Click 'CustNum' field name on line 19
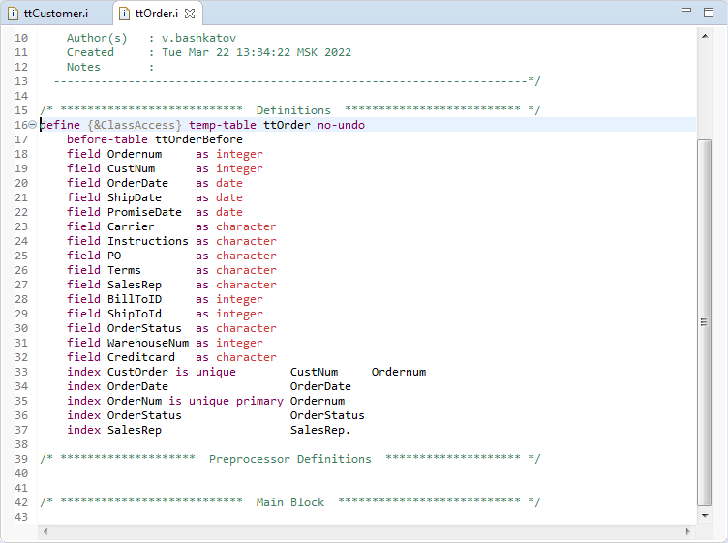This screenshot has width=728, height=543. (132, 168)
